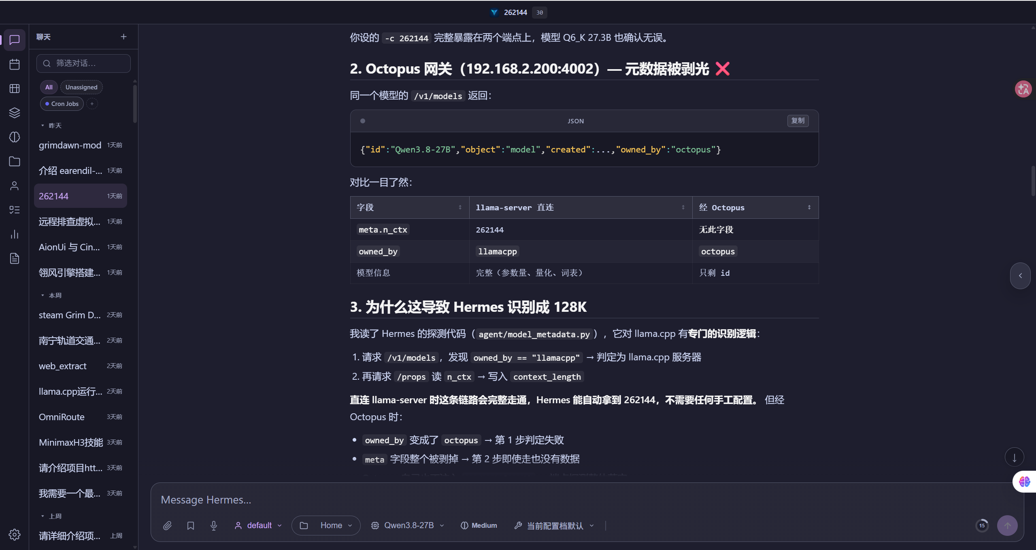
Task: Focus the Message Hermes input box
Action: point(587,500)
